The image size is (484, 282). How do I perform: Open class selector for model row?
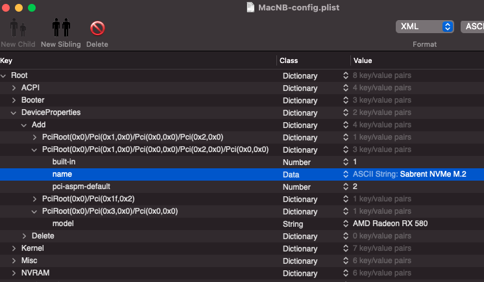[x=346, y=224]
